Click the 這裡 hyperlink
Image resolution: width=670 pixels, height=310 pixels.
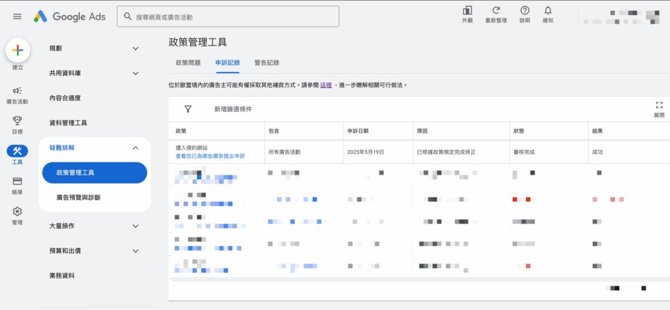point(326,85)
